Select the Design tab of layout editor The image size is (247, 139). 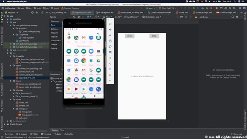coord(54,130)
